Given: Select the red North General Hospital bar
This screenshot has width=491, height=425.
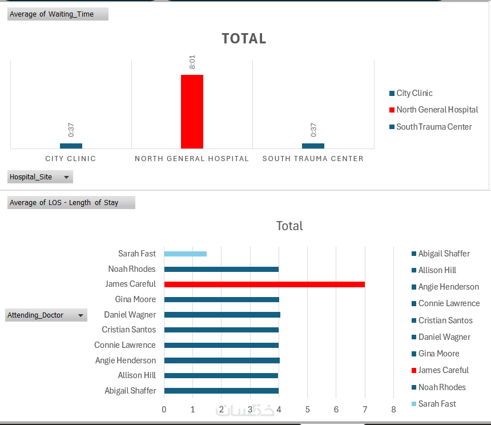Looking at the screenshot, I should 192,111.
